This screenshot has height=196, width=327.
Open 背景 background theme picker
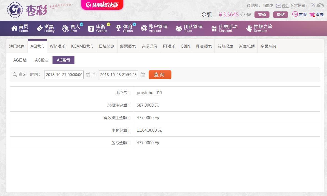point(316,15)
